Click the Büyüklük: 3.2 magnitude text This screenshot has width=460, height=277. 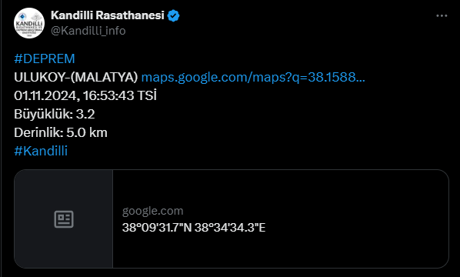pos(55,114)
